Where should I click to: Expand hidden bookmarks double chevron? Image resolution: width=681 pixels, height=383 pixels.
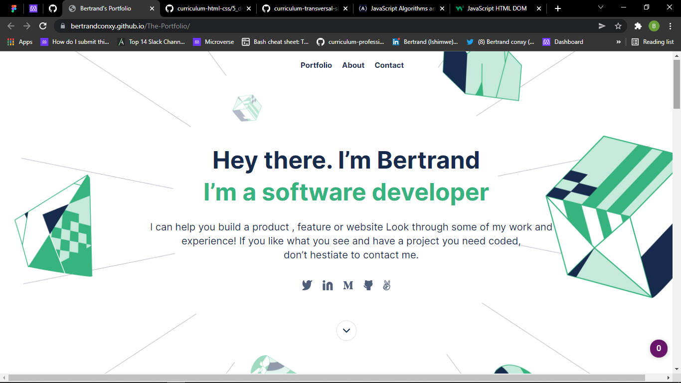(619, 42)
